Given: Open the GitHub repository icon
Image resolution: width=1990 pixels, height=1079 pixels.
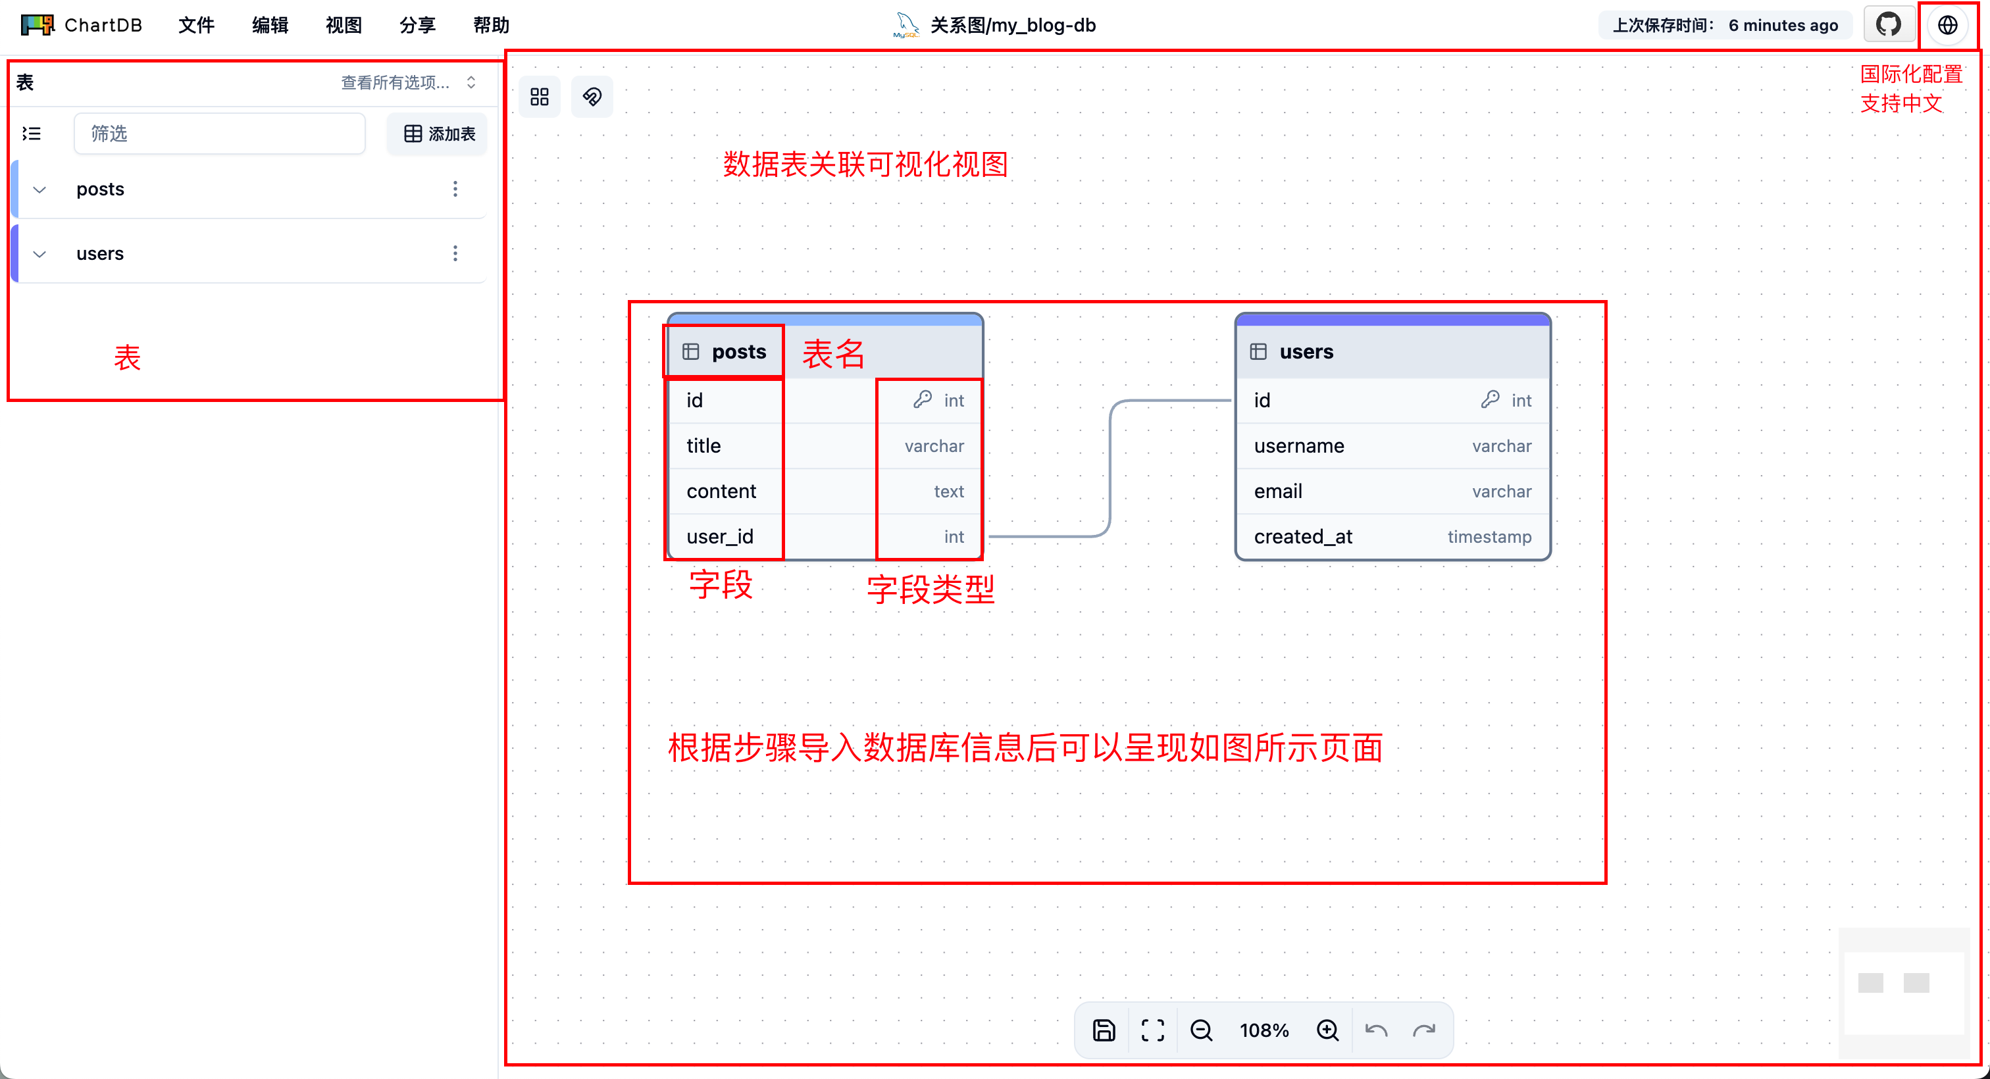Looking at the screenshot, I should tap(1888, 25).
